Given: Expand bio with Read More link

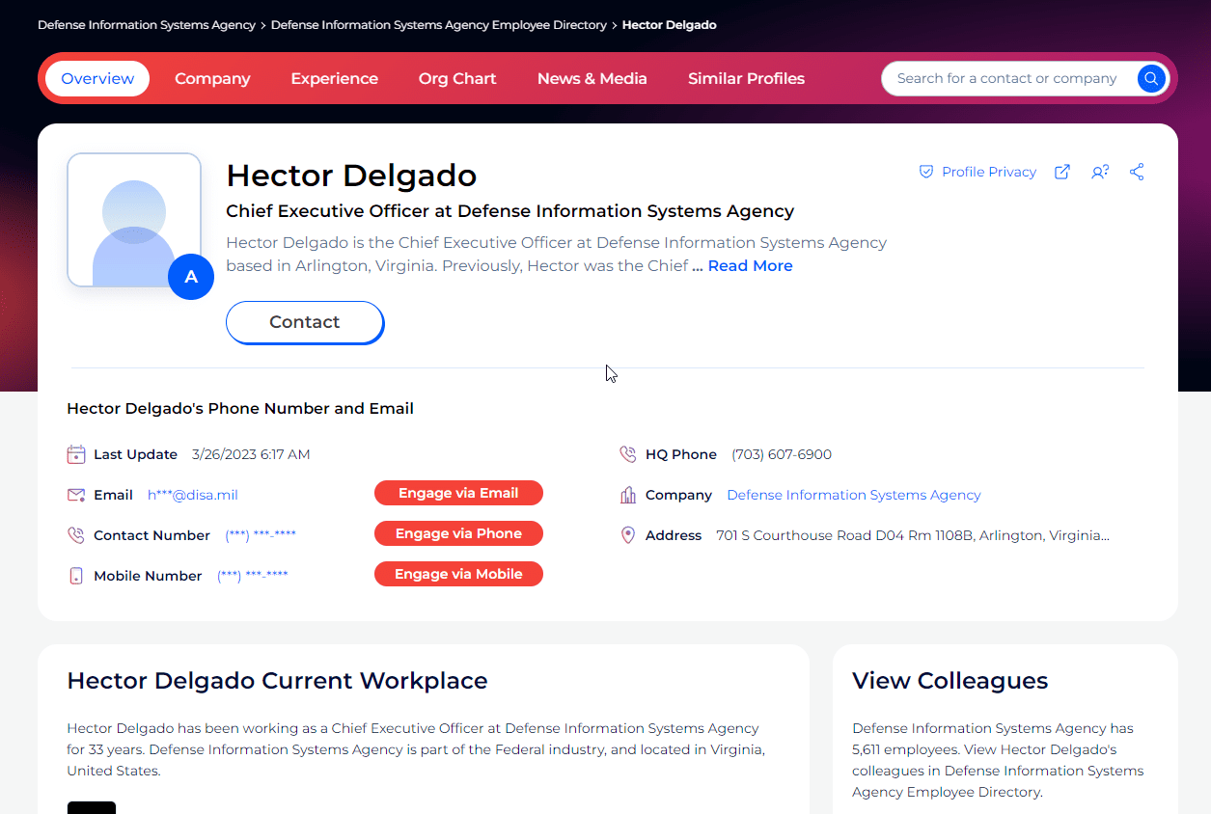Looking at the screenshot, I should pyautogui.click(x=751, y=266).
